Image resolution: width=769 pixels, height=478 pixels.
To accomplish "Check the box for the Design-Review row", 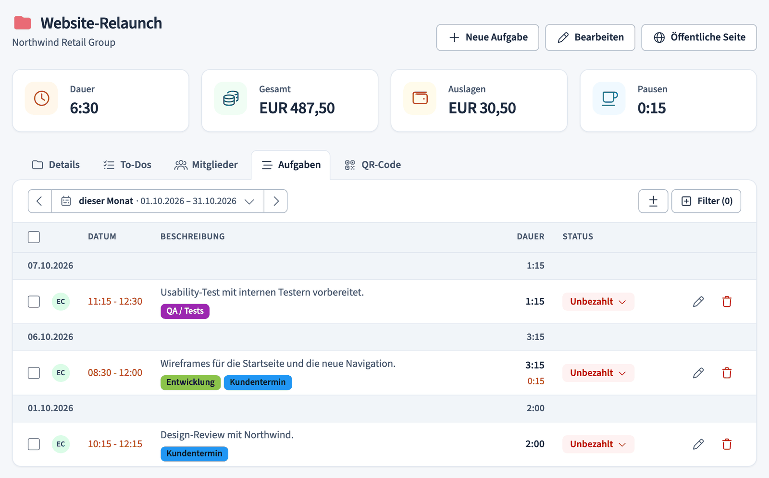I will (x=34, y=444).
